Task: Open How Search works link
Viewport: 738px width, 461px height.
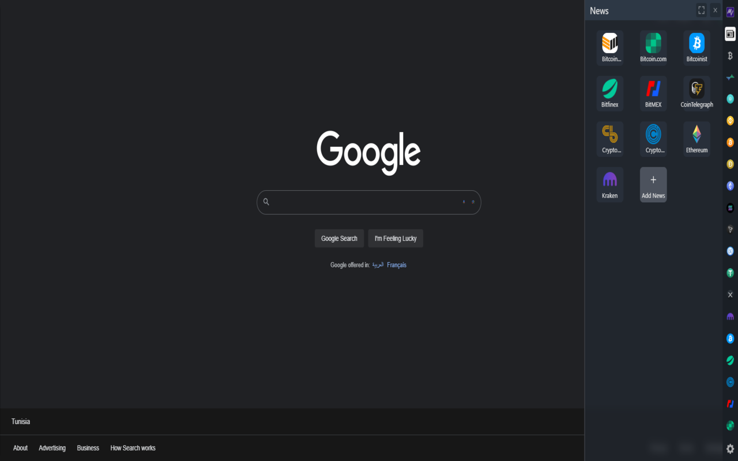Action: pos(133,448)
